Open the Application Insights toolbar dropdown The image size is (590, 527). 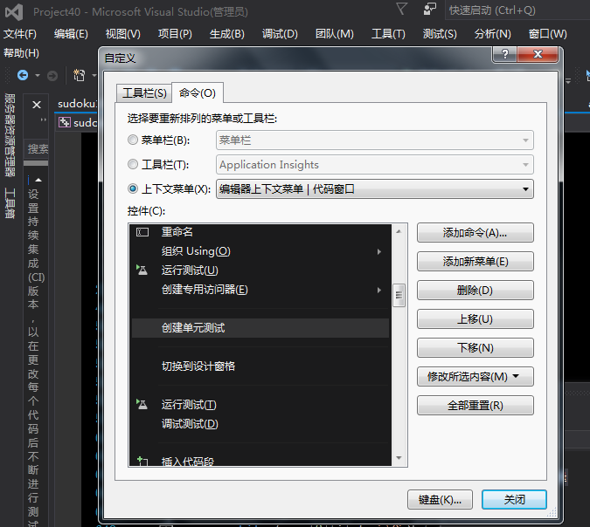[375, 165]
